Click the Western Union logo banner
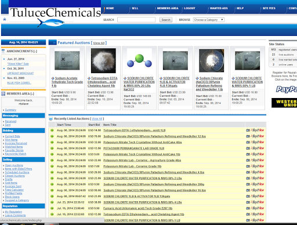Screen dimensions: 297x225 point(284,103)
